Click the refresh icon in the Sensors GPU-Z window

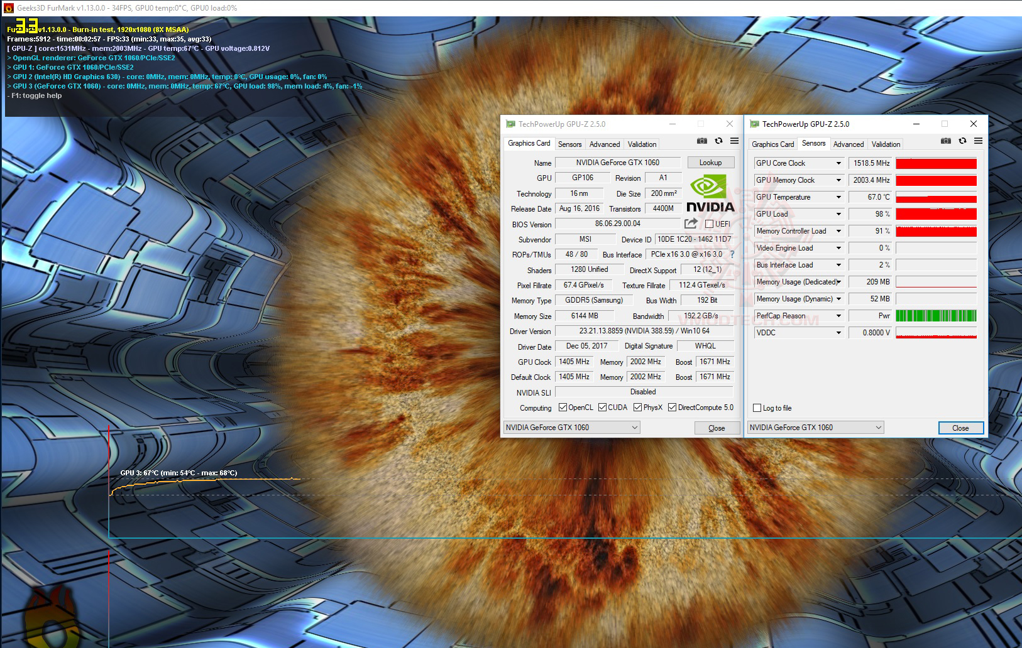[x=962, y=141]
